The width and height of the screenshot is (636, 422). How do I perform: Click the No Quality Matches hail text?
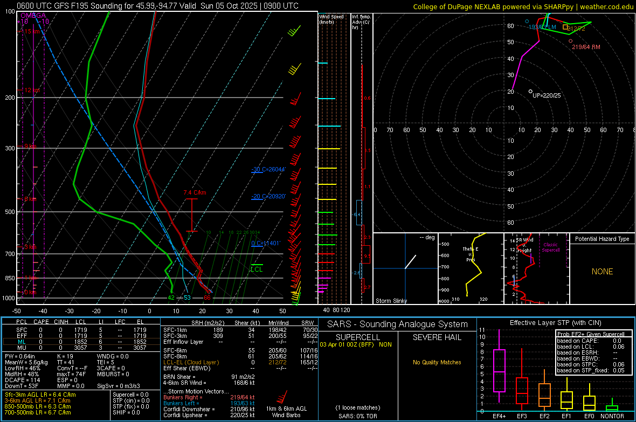pyautogui.click(x=437, y=362)
